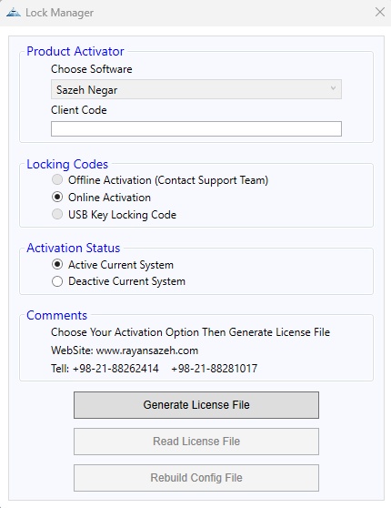Focus the Client Code text field
Image resolution: width=391 pixels, height=508 pixels.
196,128
